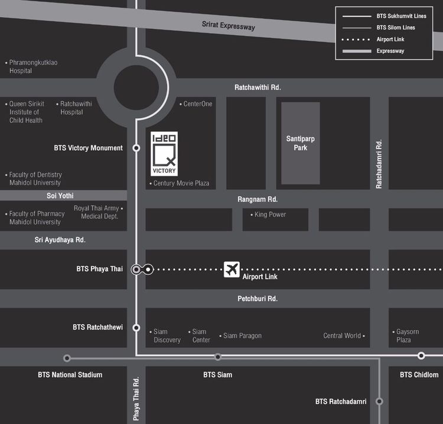Click the vertical "Phaya Thai Rd." label
443x424 pixels.
pos(136,398)
